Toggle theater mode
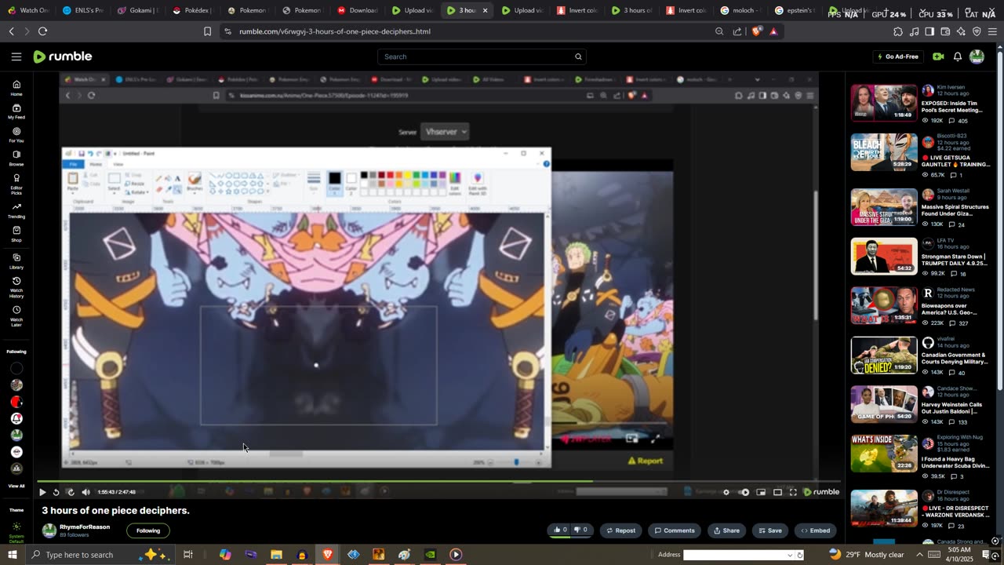The image size is (1004, 565). (777, 492)
